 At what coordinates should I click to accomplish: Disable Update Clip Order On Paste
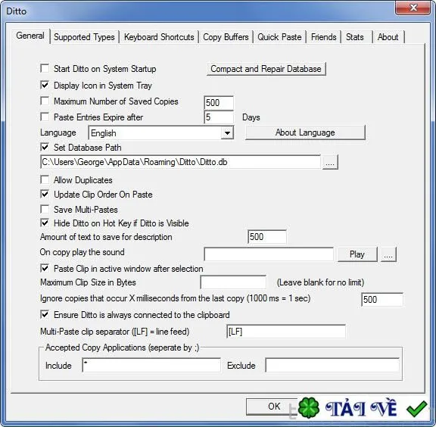[x=45, y=194]
